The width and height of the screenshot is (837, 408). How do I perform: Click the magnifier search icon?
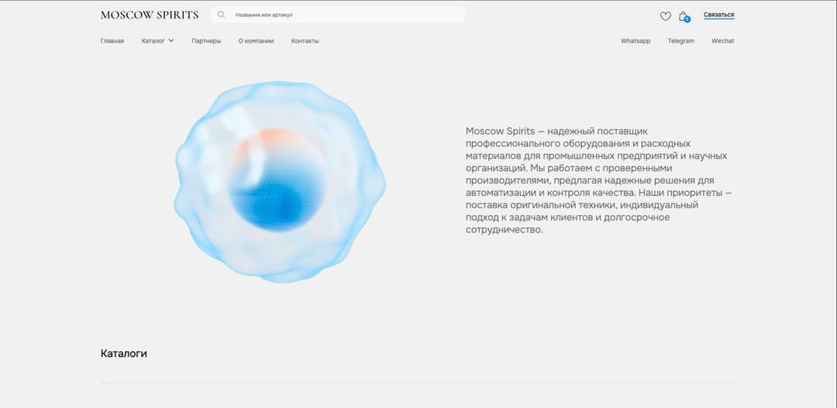click(222, 15)
